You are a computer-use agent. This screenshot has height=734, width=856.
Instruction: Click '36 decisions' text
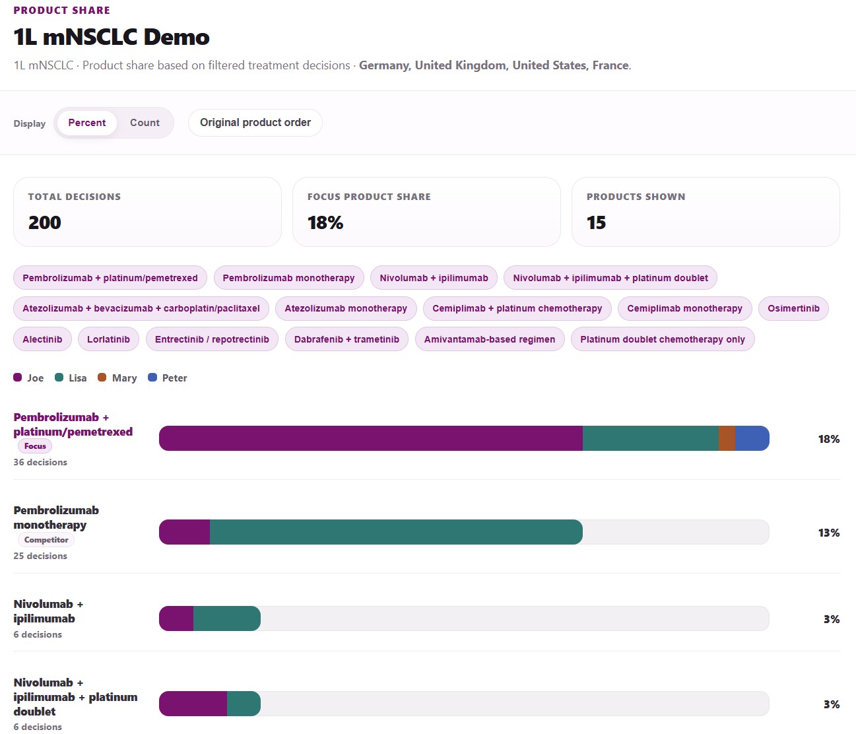(x=40, y=462)
